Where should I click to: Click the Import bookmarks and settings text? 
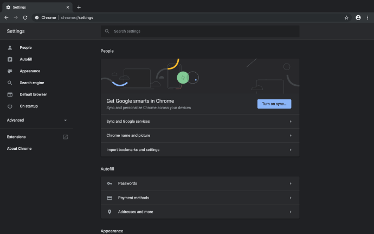point(133,150)
